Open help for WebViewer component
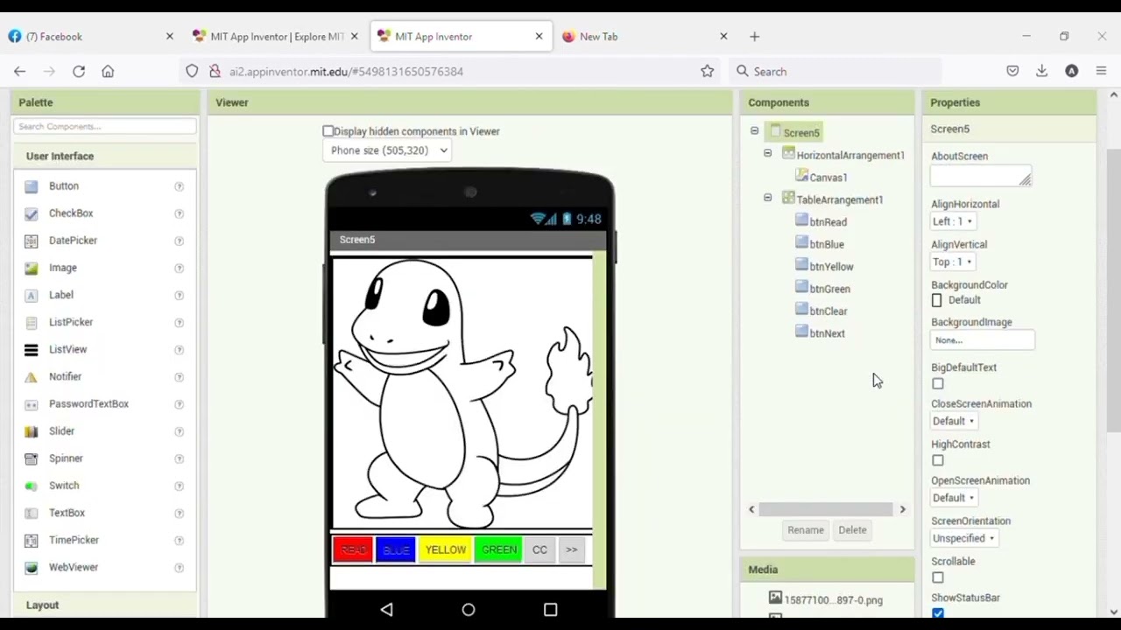The width and height of the screenshot is (1121, 630). [x=179, y=567]
